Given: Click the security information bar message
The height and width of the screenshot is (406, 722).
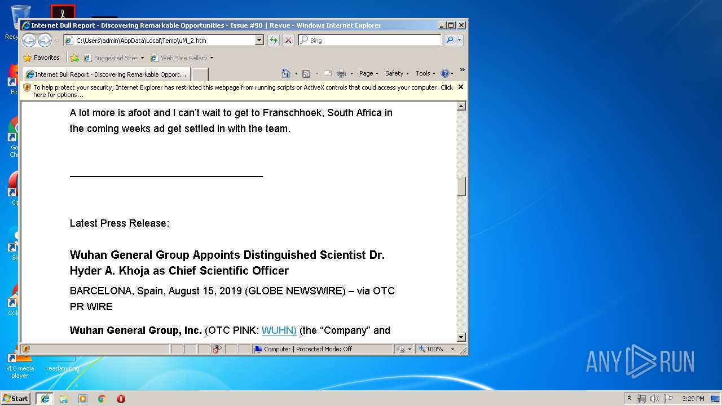Looking at the screenshot, I should click(243, 91).
